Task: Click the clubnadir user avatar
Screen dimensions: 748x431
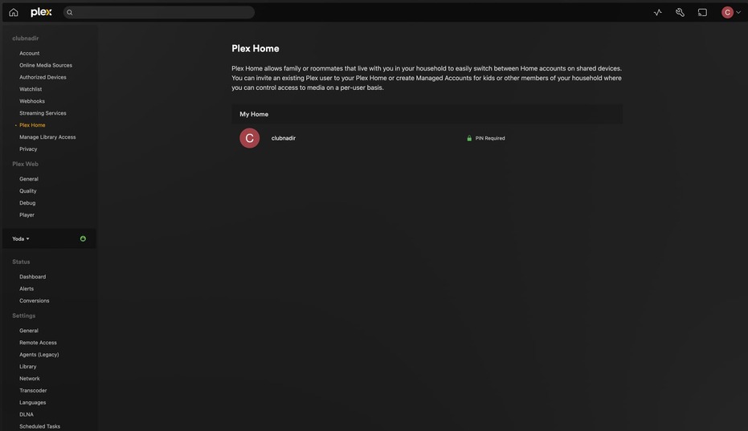Action: click(250, 138)
